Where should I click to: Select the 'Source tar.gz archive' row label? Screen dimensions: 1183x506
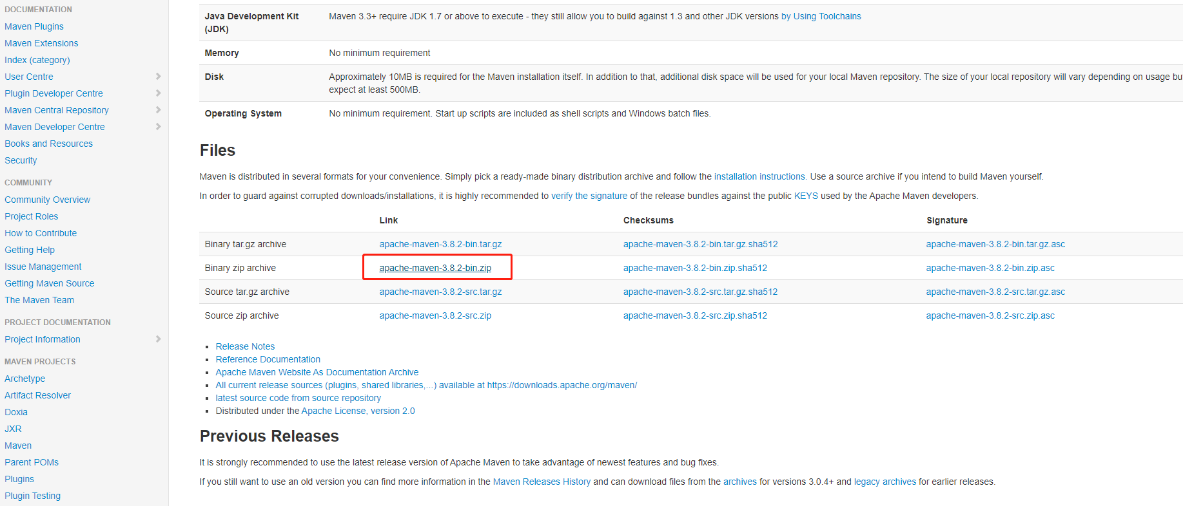247,292
